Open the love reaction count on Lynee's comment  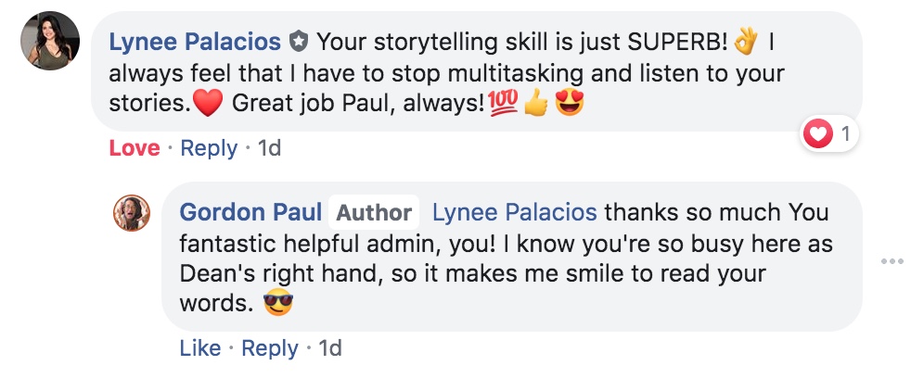point(830,135)
